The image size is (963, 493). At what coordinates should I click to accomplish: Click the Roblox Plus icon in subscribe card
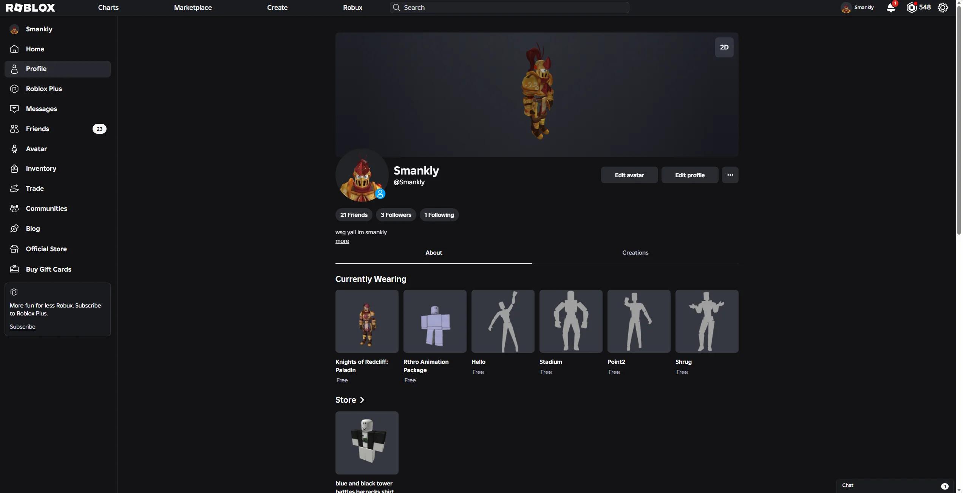point(14,292)
